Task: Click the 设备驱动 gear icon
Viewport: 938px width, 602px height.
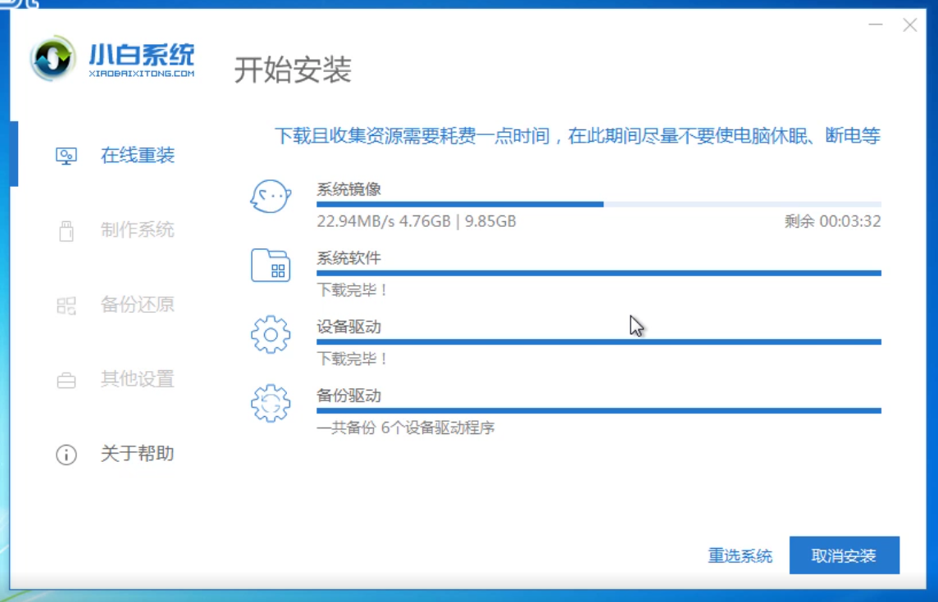Action: (271, 333)
